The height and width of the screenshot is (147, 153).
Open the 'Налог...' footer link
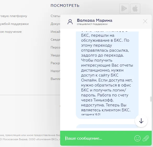pyautogui.click(x=55, y=71)
